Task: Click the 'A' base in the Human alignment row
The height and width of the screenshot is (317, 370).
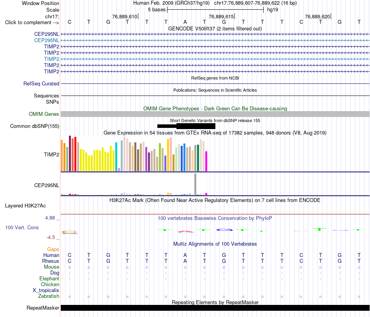Action: [185, 255]
